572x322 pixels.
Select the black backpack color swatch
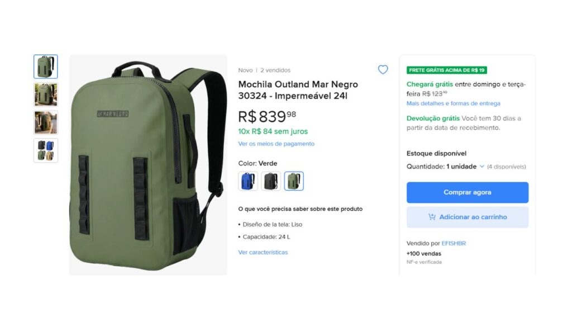[x=270, y=181]
